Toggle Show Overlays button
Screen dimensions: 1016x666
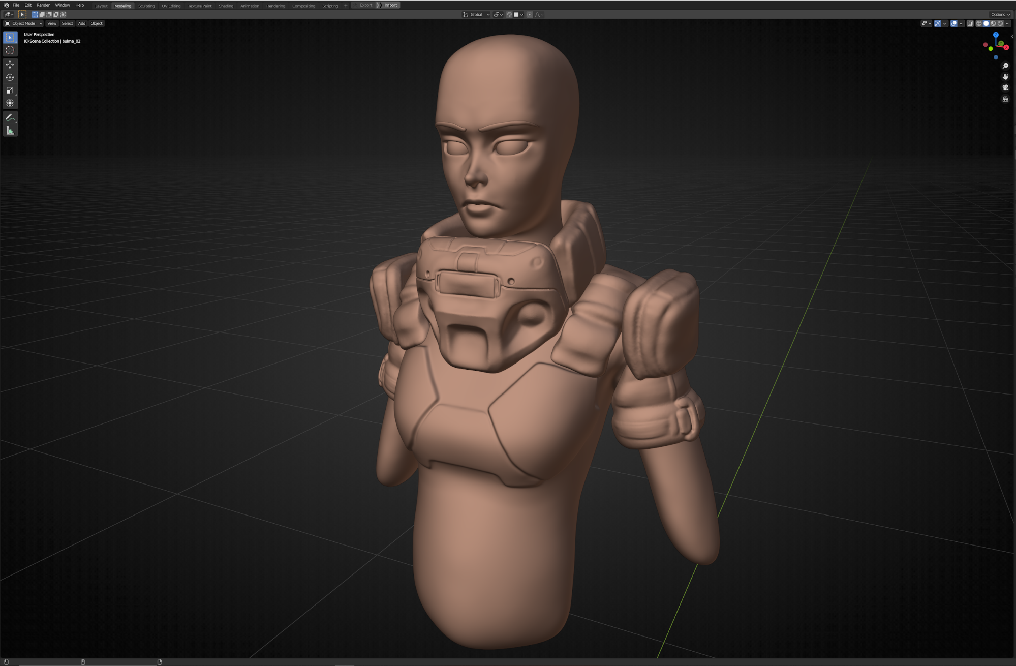click(953, 23)
